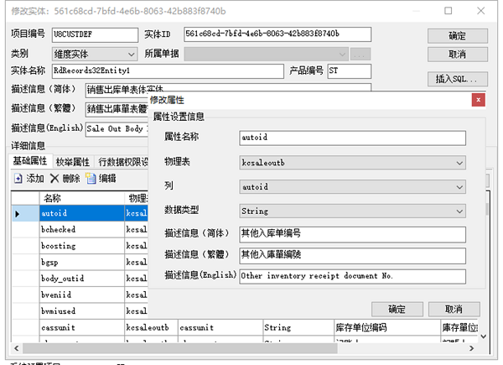The width and height of the screenshot is (503, 365).
Task: Expand the 数据类型 String dropdown
Action: [x=459, y=211]
